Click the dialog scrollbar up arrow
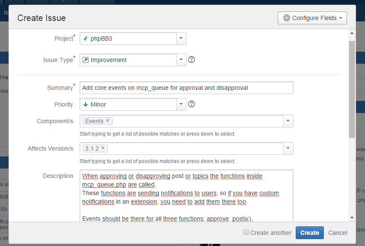Viewport: 365px width, 246px height. point(352,33)
